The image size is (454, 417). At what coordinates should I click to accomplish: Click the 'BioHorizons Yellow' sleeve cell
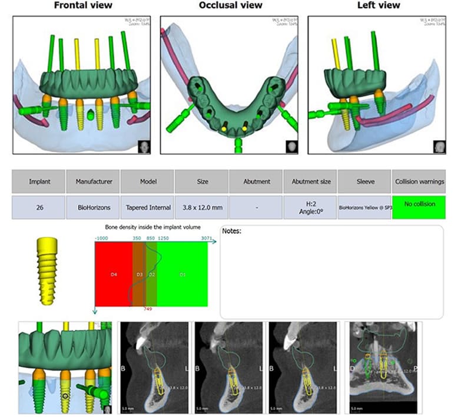(x=364, y=207)
